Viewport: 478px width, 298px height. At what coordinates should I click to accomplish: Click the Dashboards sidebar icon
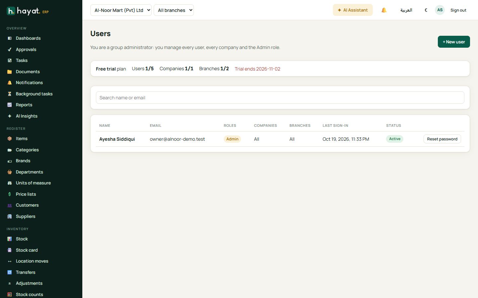pyautogui.click(x=10, y=38)
